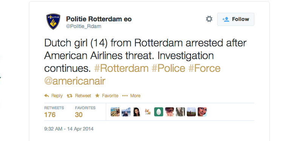The height and width of the screenshot is (141, 302).
Task: Open the last retweeter avatar on right
Action: 202,112
